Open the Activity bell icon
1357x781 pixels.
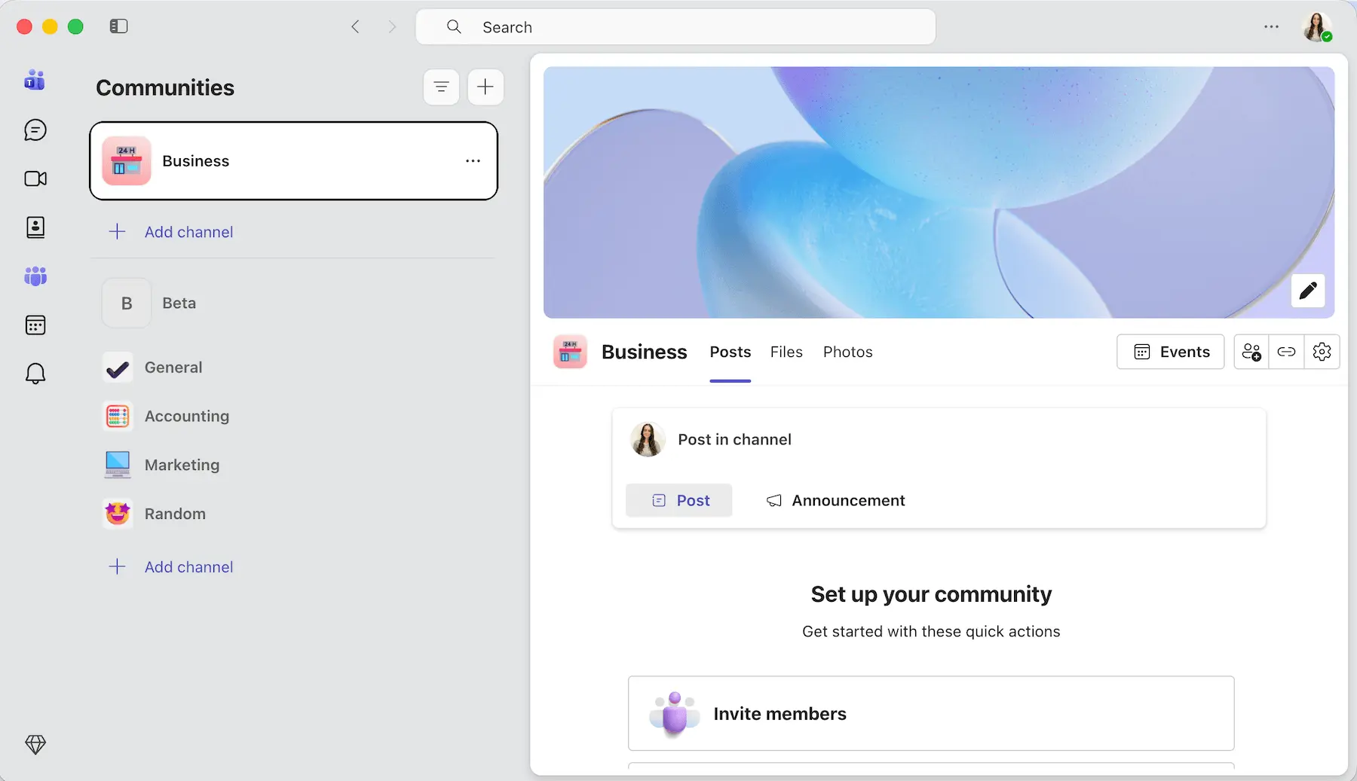35,374
